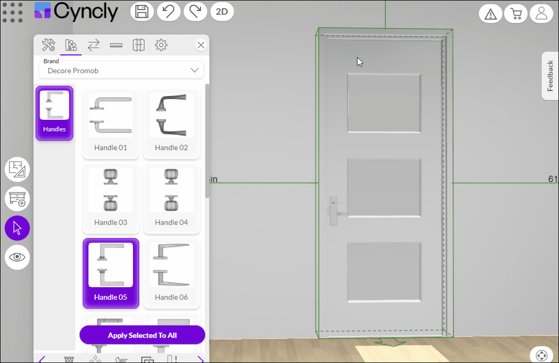Redo the last action
Viewport: 559px width, 363px height.
coord(195,12)
